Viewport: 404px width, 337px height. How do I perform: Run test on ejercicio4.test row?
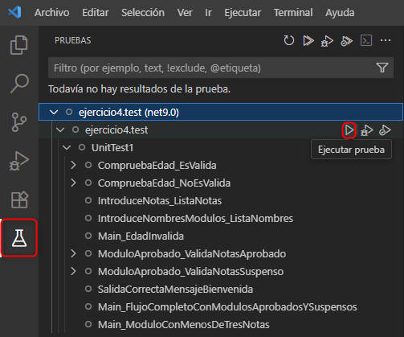(349, 130)
